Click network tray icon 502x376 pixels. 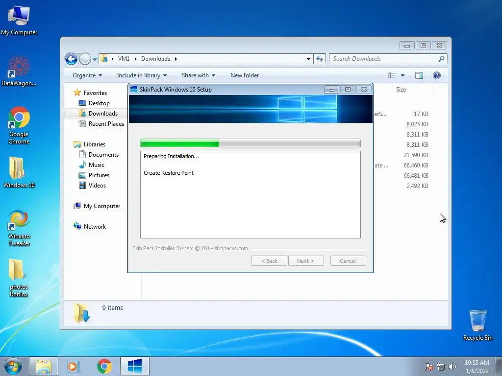pos(441,367)
